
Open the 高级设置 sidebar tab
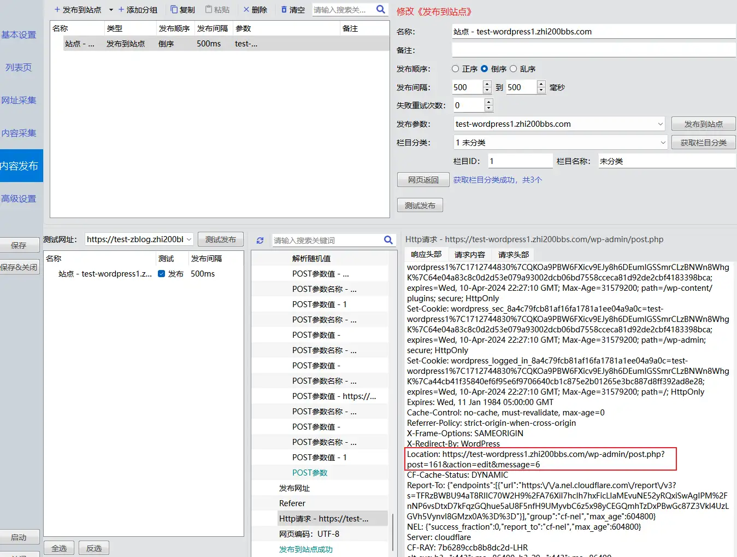pyautogui.click(x=19, y=199)
